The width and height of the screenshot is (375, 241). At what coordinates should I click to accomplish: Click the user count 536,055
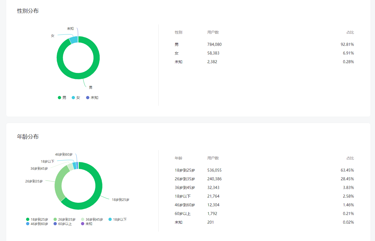[x=215, y=170]
